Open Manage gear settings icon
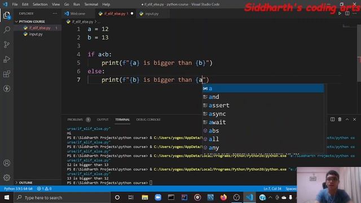 click(7, 178)
